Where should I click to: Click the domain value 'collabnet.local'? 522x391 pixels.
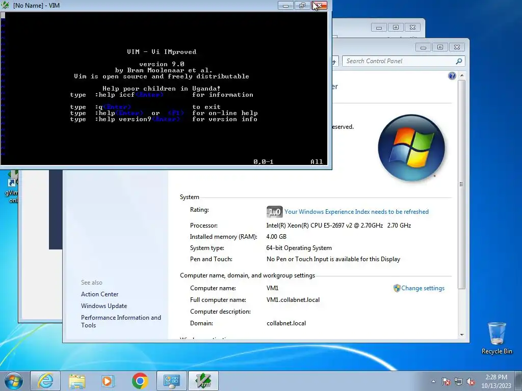point(286,323)
